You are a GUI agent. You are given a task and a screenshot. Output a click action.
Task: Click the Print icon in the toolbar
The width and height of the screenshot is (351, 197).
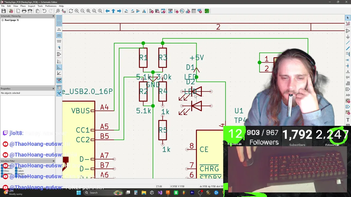coord(24,11)
